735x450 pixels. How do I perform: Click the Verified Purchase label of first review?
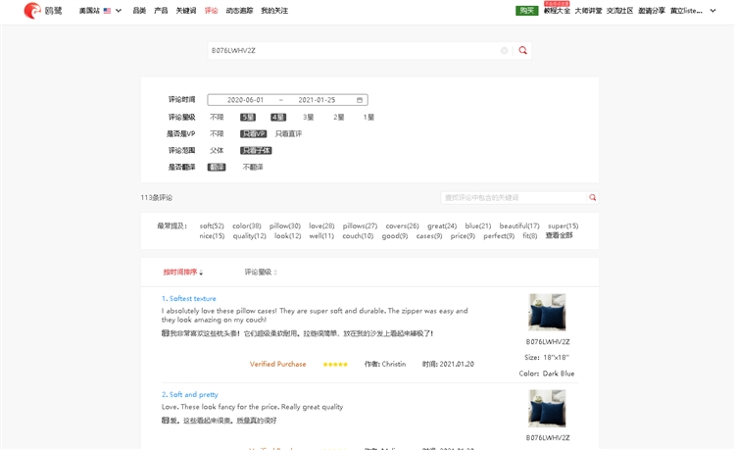coord(277,365)
